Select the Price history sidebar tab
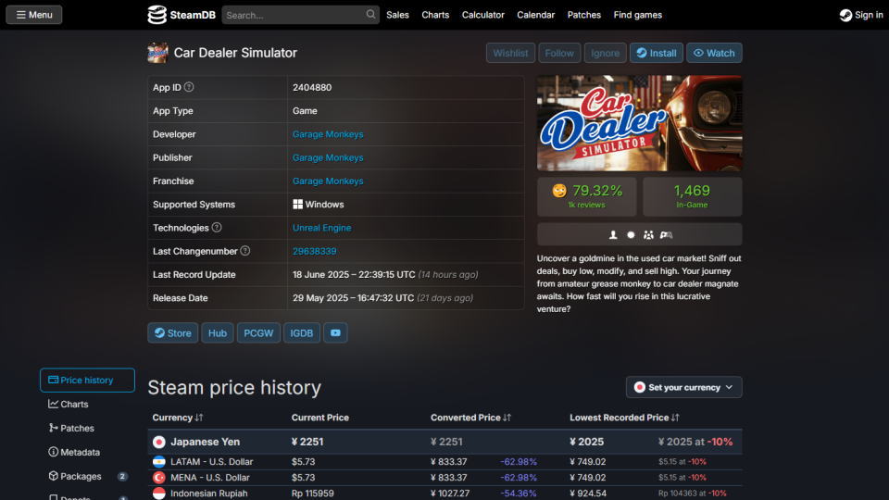This screenshot has width=889, height=500. [87, 380]
